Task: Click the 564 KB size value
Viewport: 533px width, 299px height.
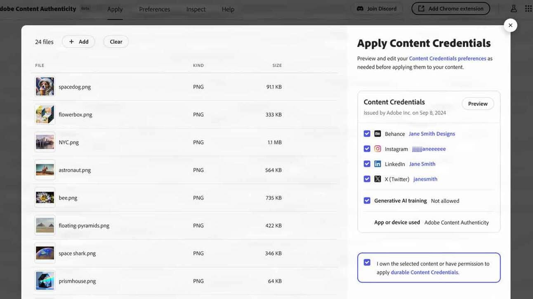Action: pos(274,170)
